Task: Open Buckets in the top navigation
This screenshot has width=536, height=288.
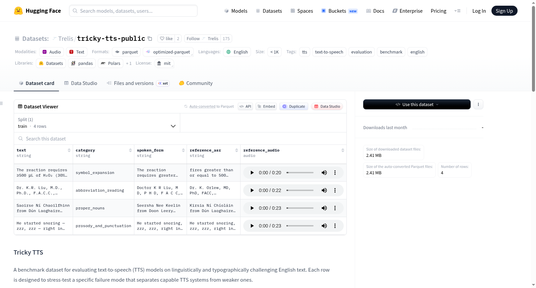Action: pos(339,11)
